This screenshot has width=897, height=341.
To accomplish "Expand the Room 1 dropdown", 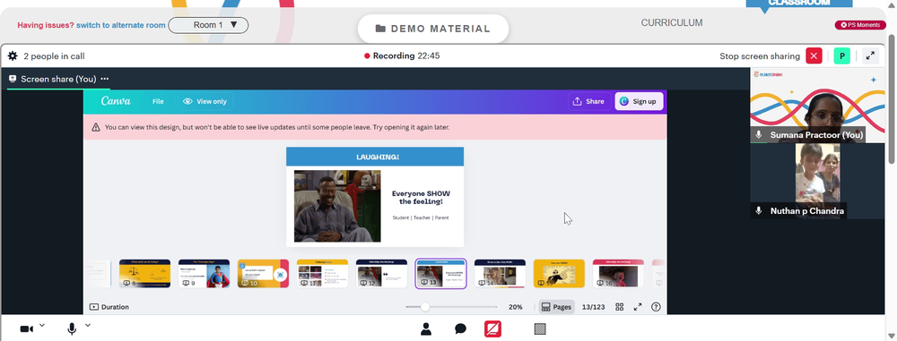I will coord(208,25).
